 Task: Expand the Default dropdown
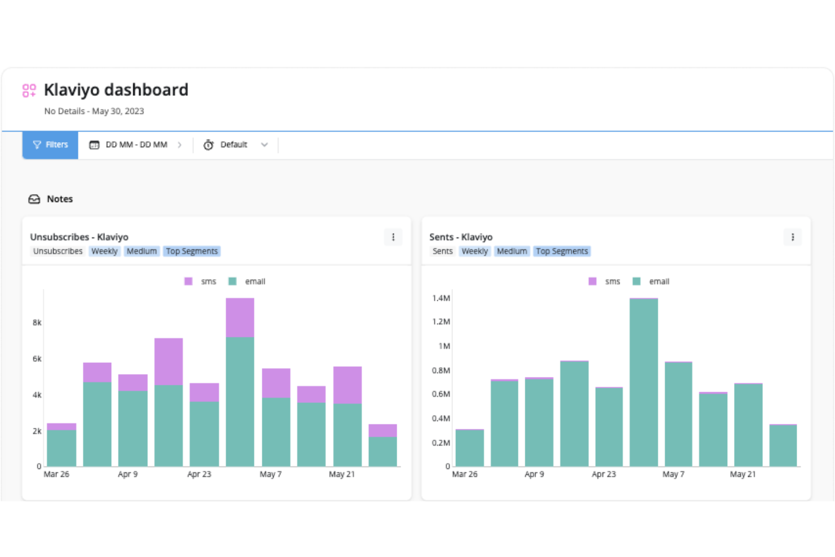tap(265, 144)
